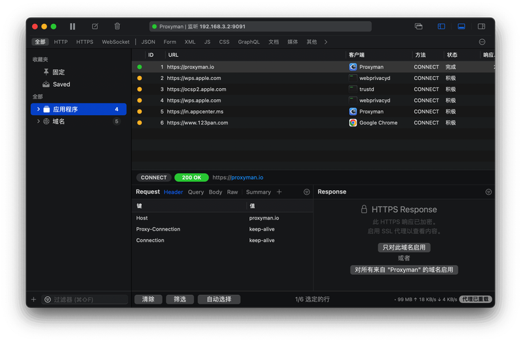Screen dimensions: 521x342
Task: Select row https://in.appcenter.ms
Action: (x=313, y=111)
